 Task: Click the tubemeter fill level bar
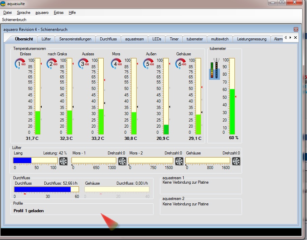point(232,96)
